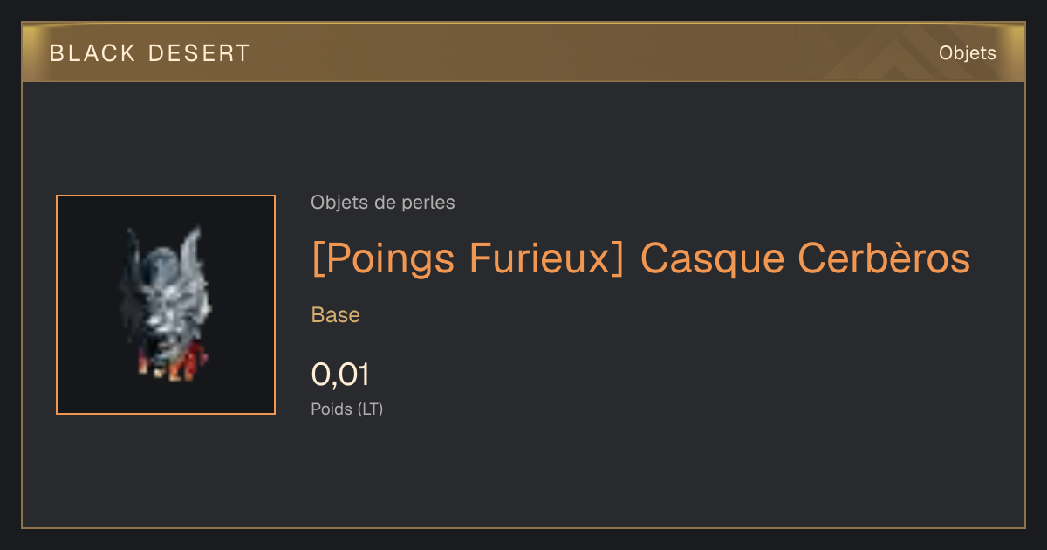Open the Objets section in the header
Viewport: 1047px width, 550px height.
[968, 53]
